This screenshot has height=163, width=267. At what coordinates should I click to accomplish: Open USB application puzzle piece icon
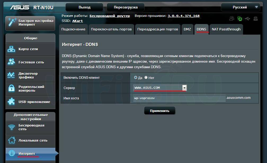[x=11, y=102]
